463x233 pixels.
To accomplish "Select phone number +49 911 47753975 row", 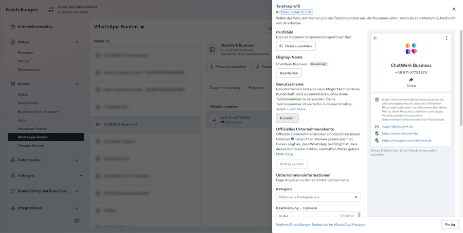I will 239,120.
